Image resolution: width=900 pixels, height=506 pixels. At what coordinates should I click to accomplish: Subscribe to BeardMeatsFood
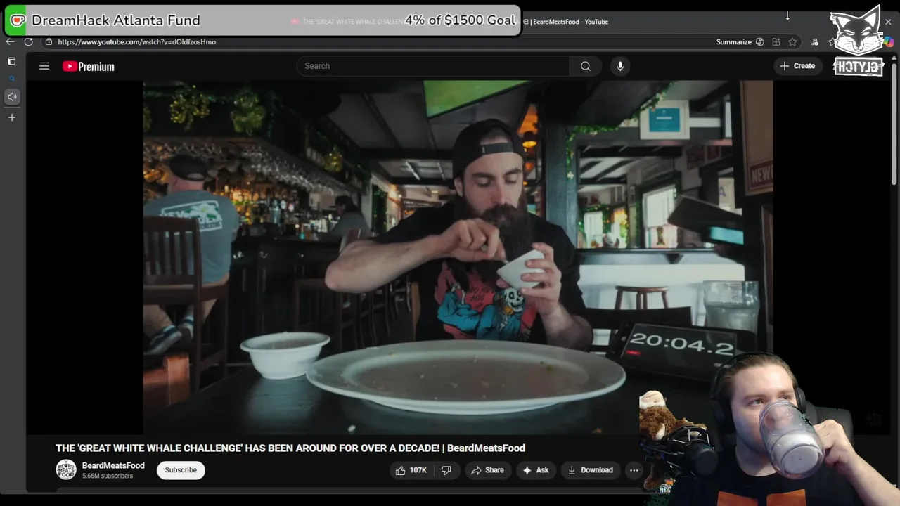(181, 470)
